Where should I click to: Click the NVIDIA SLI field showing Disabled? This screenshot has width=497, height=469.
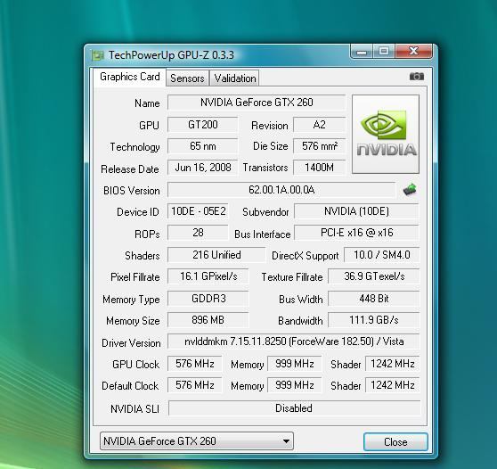pos(294,408)
